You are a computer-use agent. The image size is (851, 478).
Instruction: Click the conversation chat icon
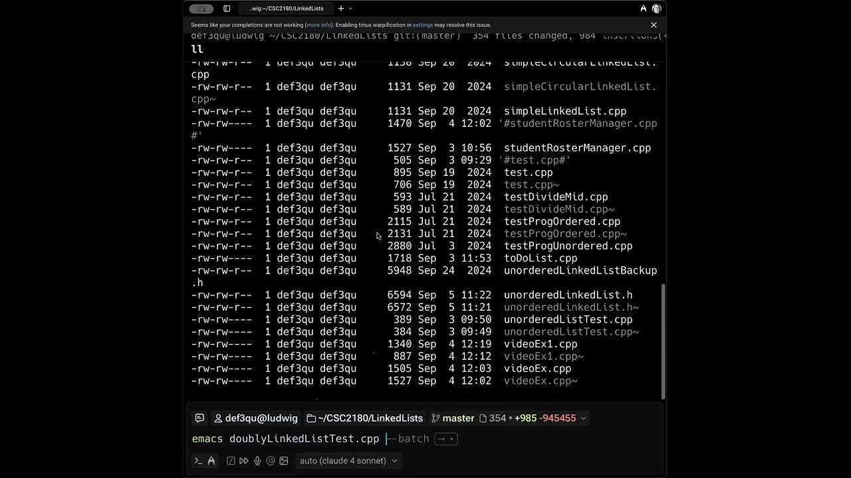click(199, 418)
